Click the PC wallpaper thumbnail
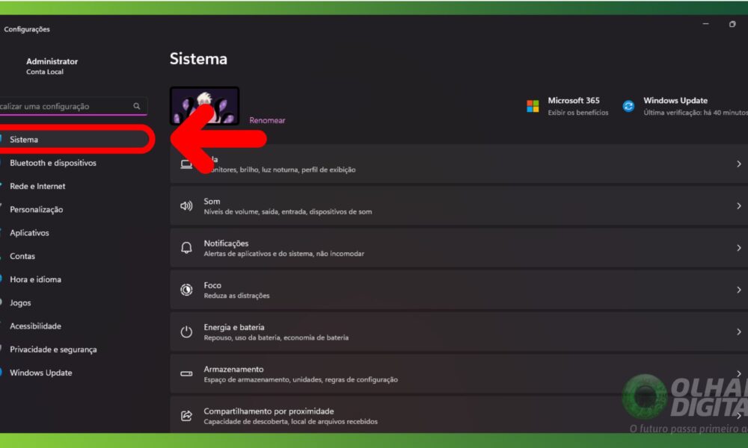The height and width of the screenshot is (448, 748). point(204,105)
